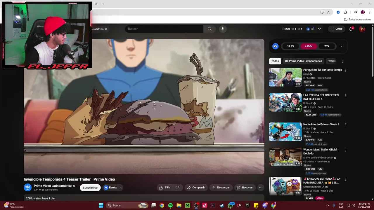The height and width of the screenshot is (210, 374).
Task: Show hidden system tray icons
Action: click(x=327, y=205)
